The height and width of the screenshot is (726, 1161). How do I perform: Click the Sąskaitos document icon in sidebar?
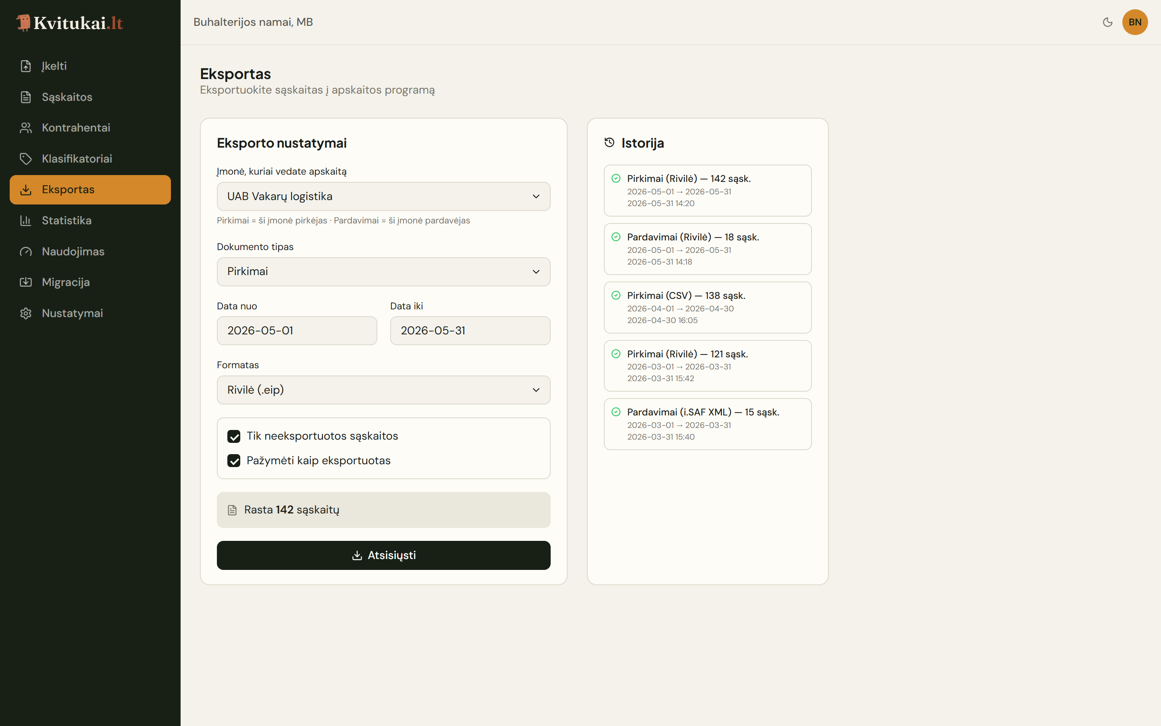pyautogui.click(x=26, y=97)
